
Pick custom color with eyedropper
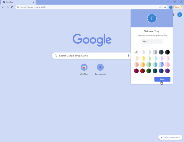coord(136,52)
